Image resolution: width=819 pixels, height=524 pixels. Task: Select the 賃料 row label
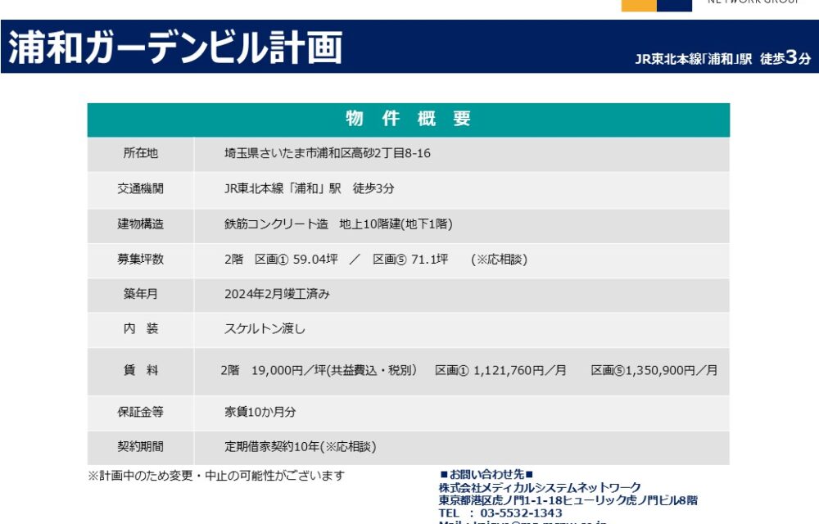pos(140,370)
